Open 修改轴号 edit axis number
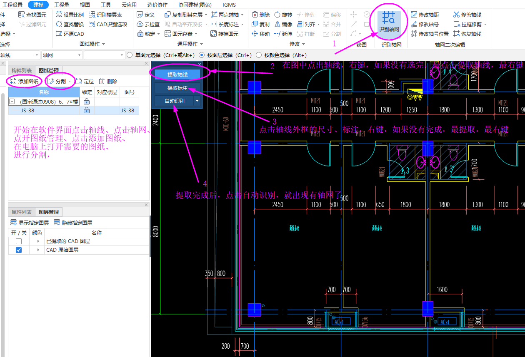 [x=425, y=24]
